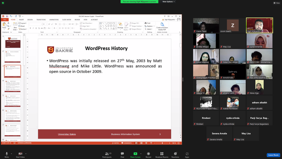
Task: Switch to Normal view in status bar
Action: pos(137,143)
